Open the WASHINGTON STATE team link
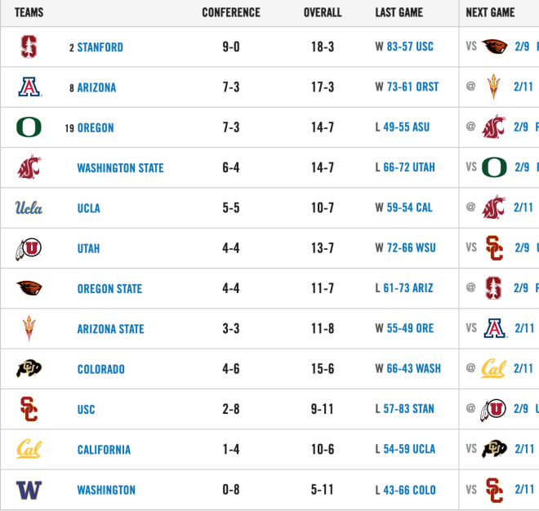 tap(120, 167)
